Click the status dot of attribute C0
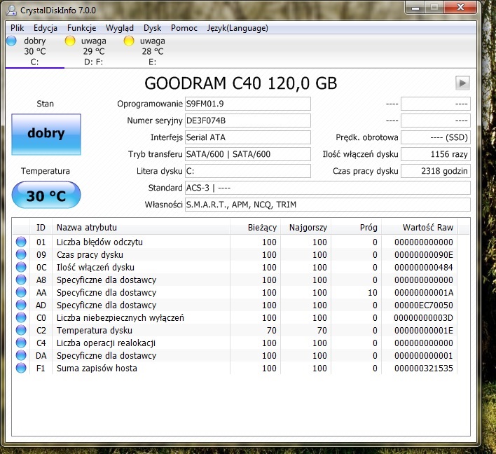Image resolution: width=496 pixels, height=454 pixels. point(21,317)
